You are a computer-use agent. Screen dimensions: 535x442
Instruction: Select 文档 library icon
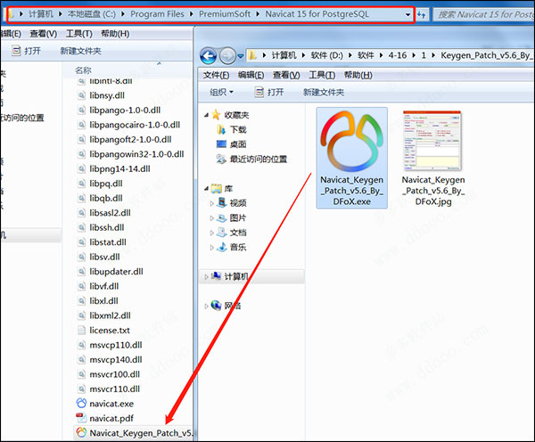pos(222,233)
